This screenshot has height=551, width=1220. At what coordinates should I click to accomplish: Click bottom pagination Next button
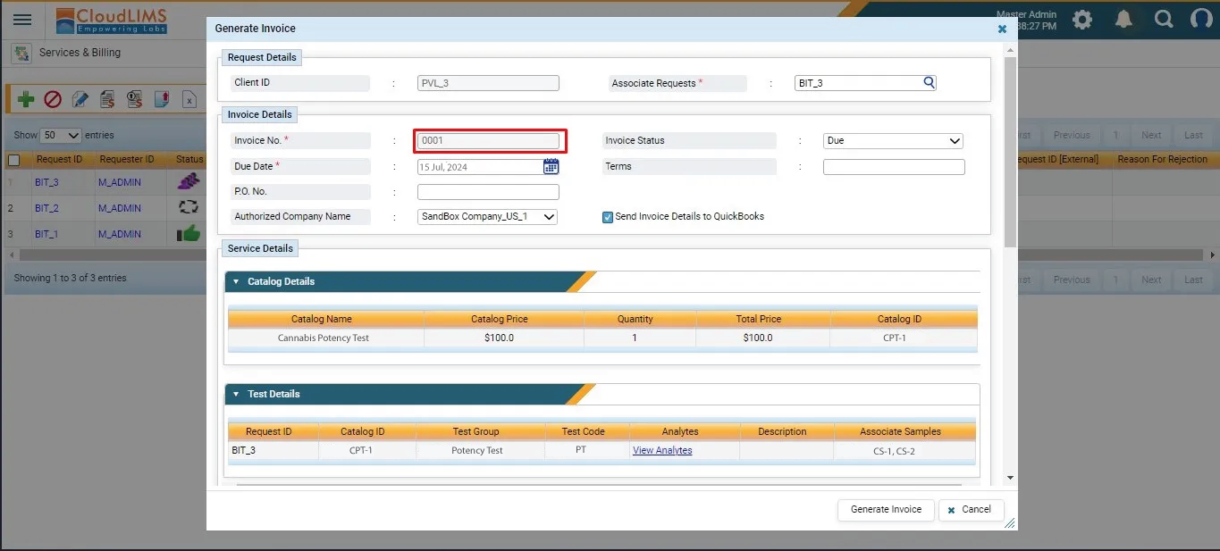click(x=1151, y=280)
